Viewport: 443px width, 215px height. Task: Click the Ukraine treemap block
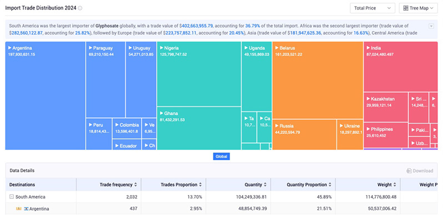click(x=350, y=135)
